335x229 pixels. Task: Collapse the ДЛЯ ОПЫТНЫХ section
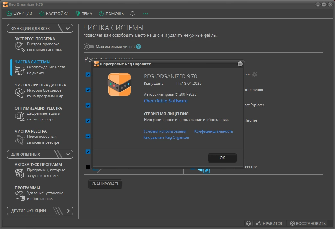coord(40,154)
